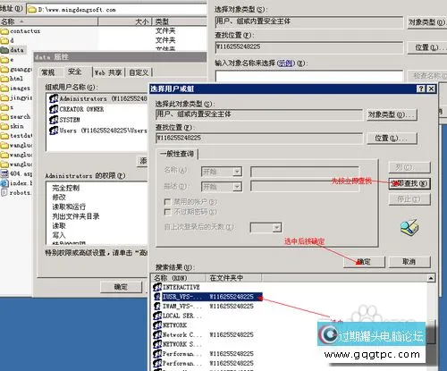Screen dimensions: 447x371
Task: Select NETWORK S... icon in search results
Action: [157, 344]
